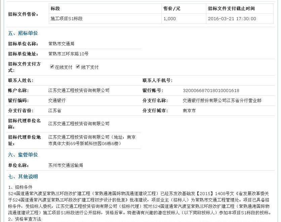Toggle the 在线支付 checkbox
This screenshot has height=222, width=281.
tap(52, 67)
